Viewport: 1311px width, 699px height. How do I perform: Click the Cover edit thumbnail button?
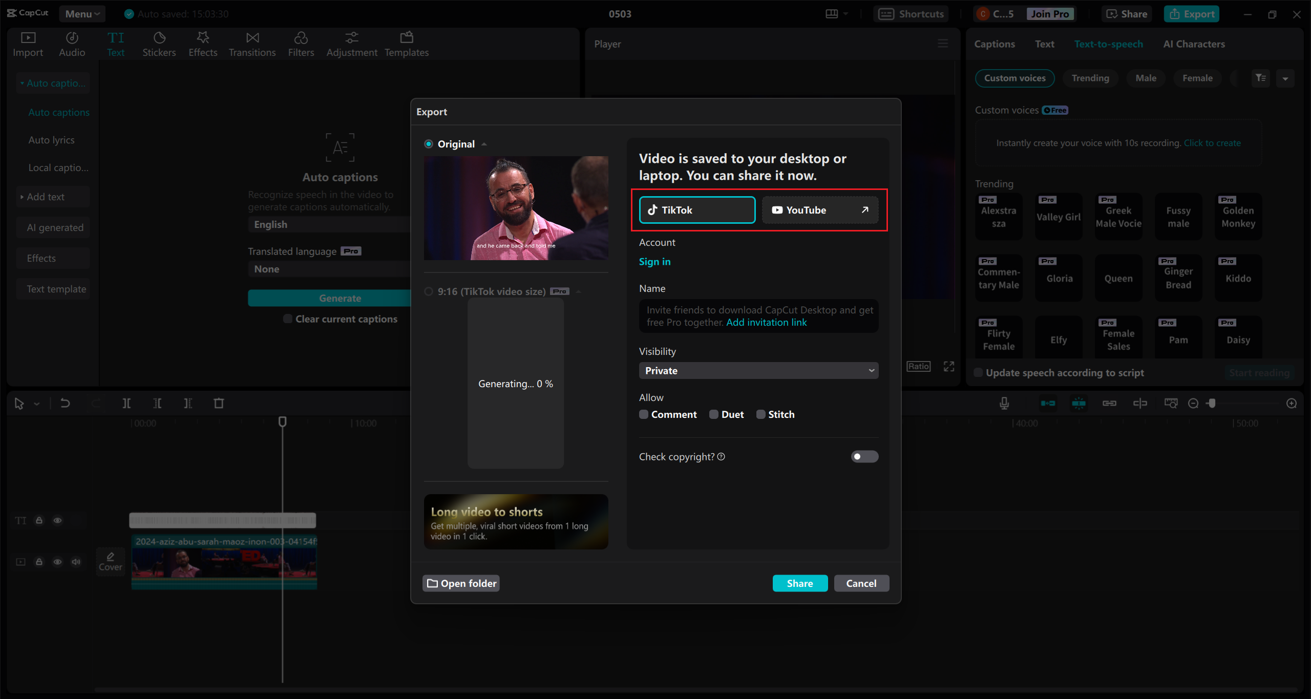(x=110, y=561)
